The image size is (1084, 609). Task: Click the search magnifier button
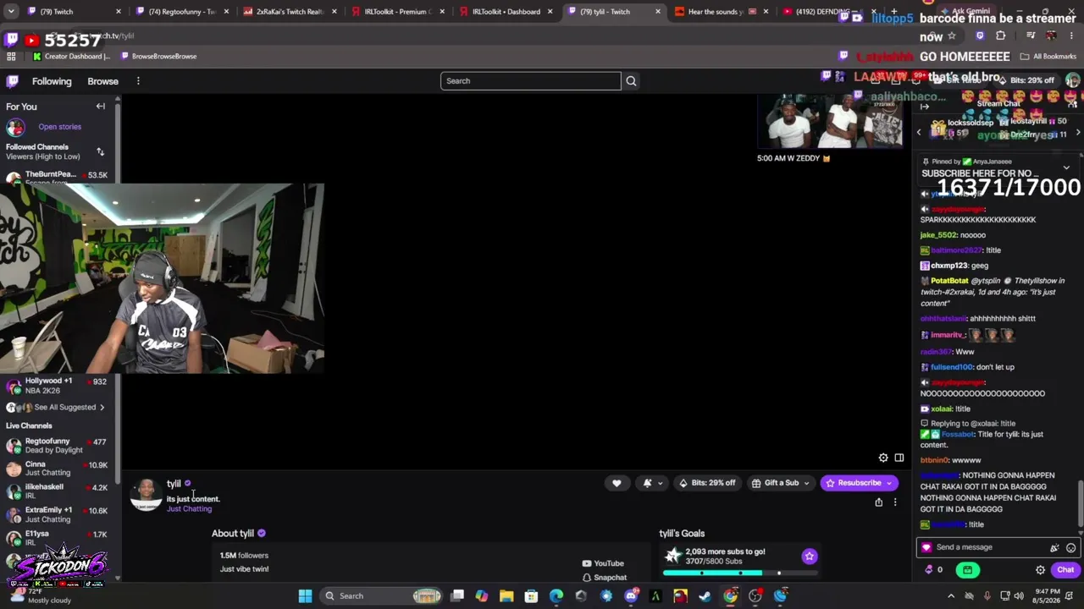(631, 80)
